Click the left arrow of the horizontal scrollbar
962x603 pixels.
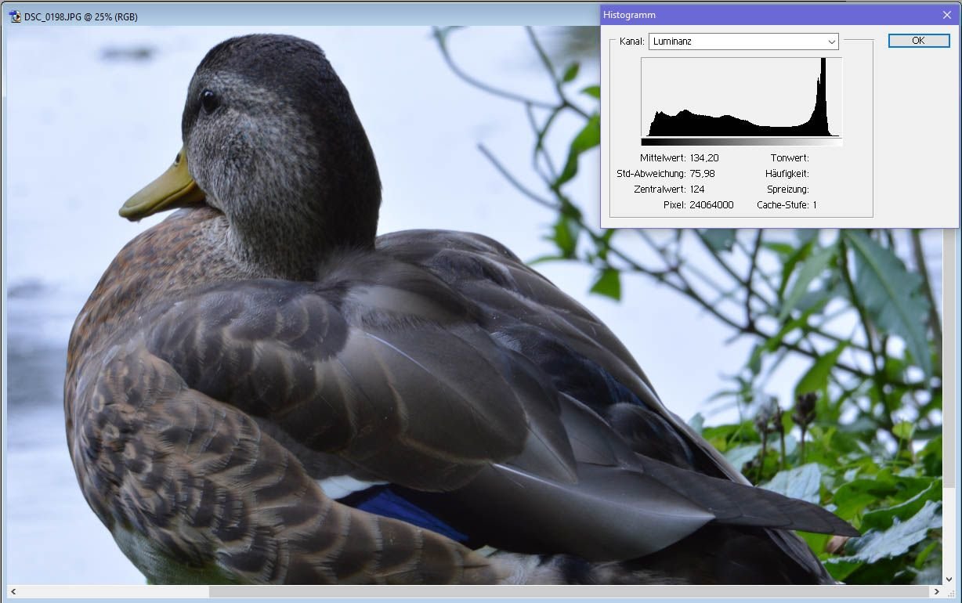click(14, 592)
